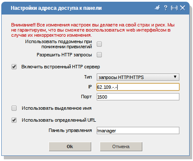Click the 'Отмена' button
Viewport: 193px width, 161px height.
coord(121,146)
